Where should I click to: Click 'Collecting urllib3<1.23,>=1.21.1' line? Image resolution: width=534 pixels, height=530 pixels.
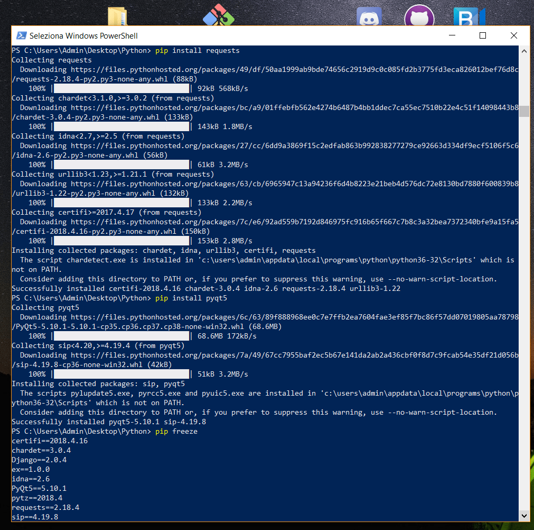[113, 174]
